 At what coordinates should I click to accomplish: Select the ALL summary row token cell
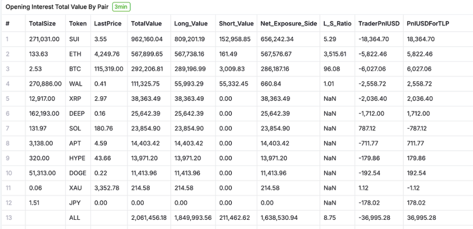click(74, 218)
